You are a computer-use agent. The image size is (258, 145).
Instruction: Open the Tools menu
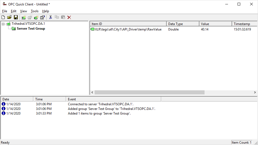pos(35,11)
